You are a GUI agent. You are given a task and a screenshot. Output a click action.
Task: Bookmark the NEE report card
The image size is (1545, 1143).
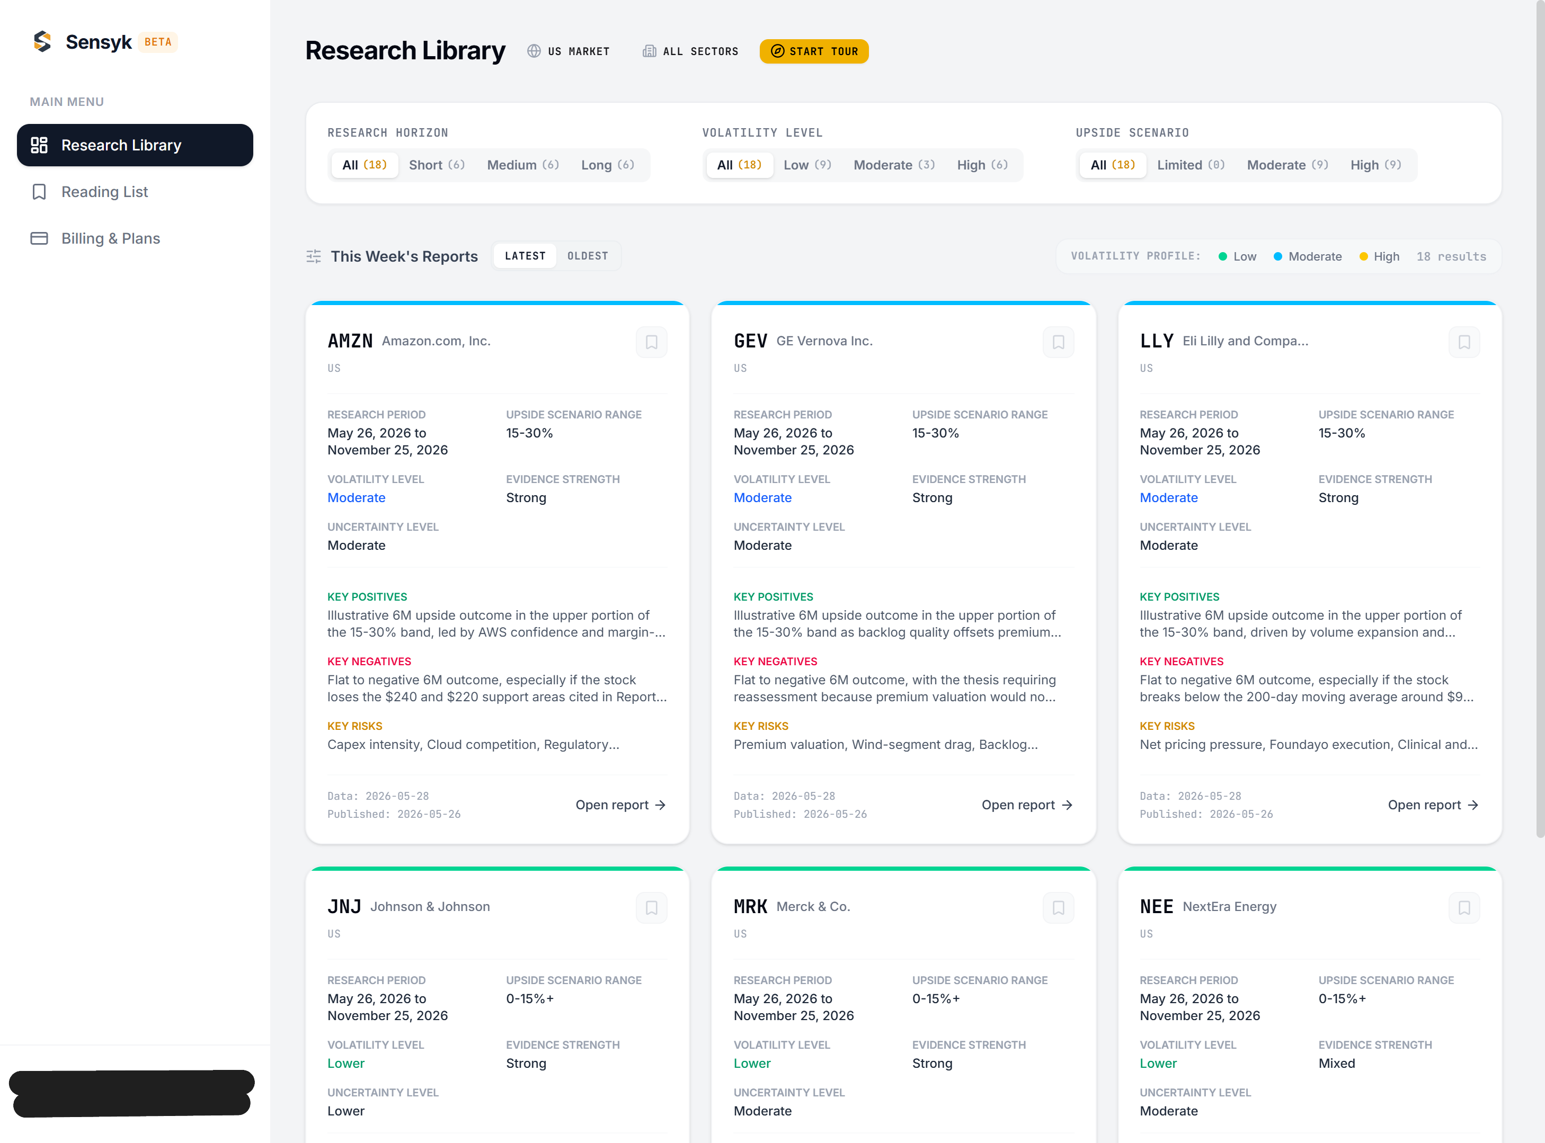click(x=1464, y=908)
